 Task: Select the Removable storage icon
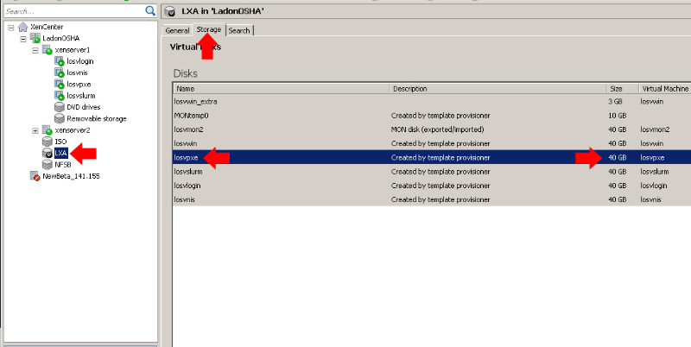[x=60, y=118]
